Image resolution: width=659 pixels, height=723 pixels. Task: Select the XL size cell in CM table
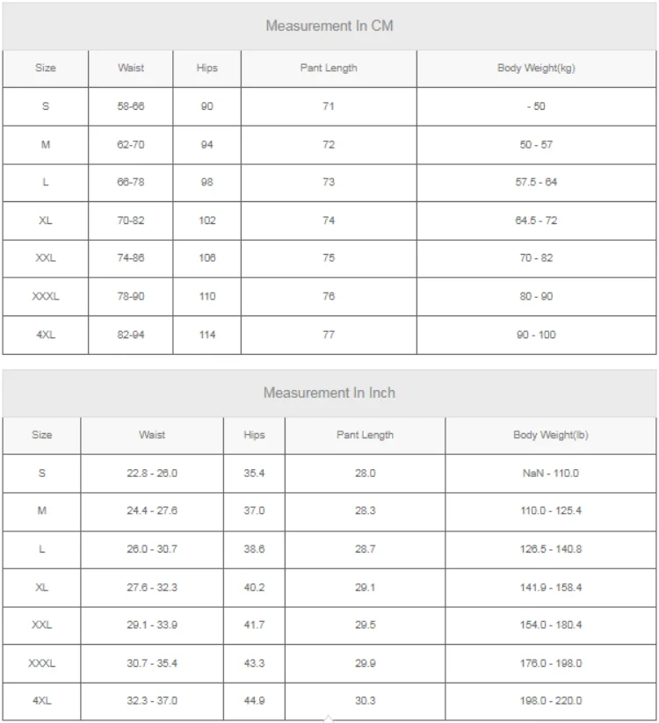click(x=45, y=221)
